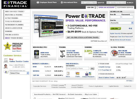Screen dimensions: 137x99
Task: Click Get 100 Free Stock & Options Trades
Action: click(x=83, y=37)
